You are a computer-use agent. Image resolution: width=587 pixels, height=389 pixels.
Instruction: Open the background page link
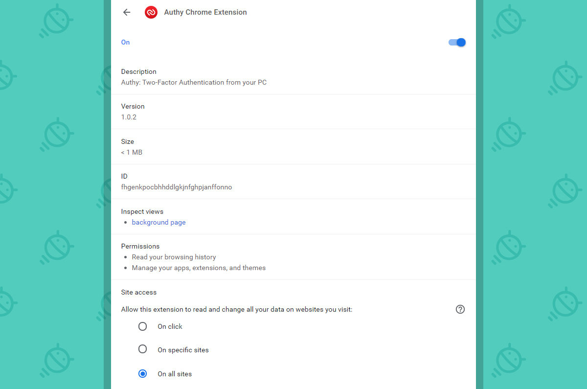click(158, 222)
